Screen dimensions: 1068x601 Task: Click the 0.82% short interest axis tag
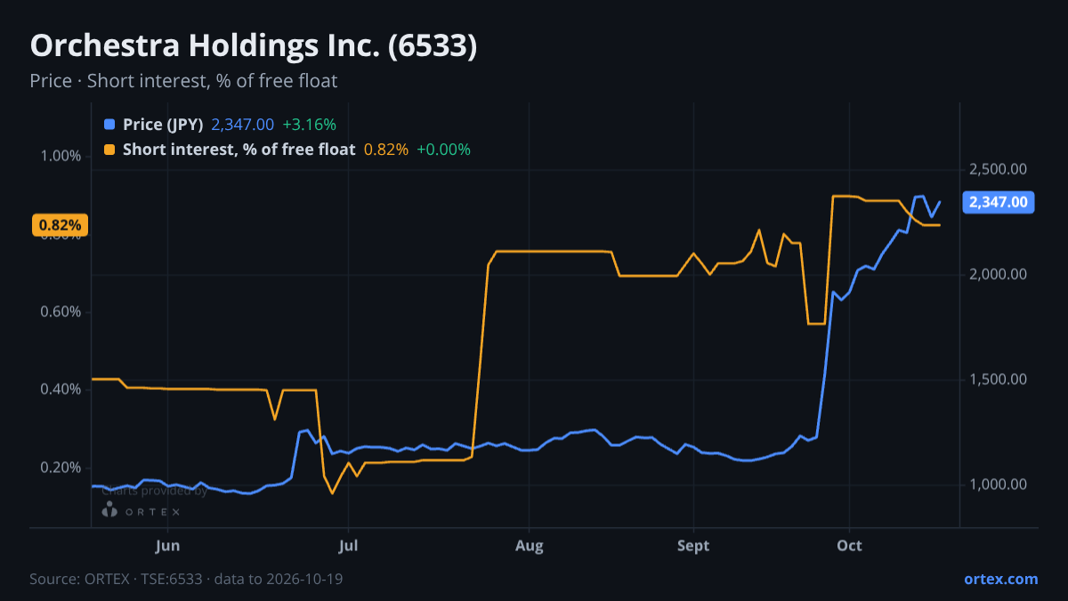pos(61,225)
